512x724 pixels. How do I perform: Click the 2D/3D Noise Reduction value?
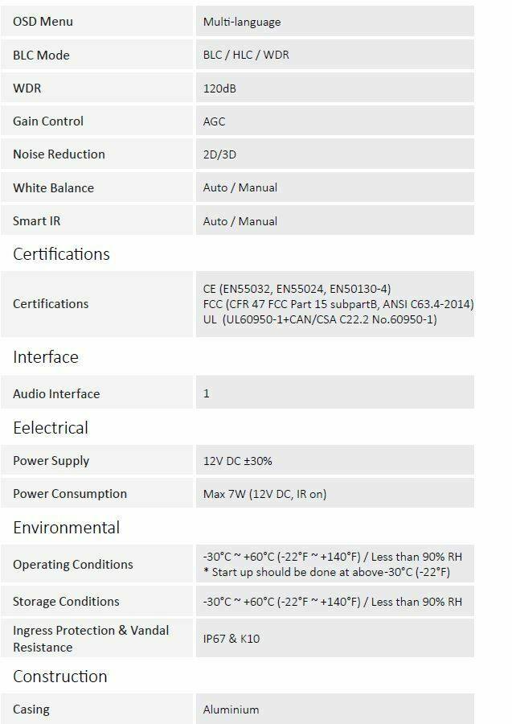pos(219,154)
